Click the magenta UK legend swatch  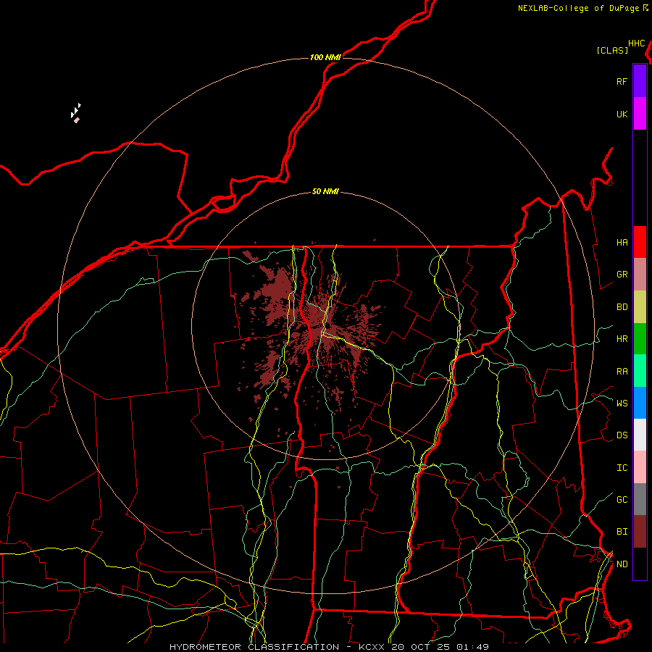coord(640,114)
